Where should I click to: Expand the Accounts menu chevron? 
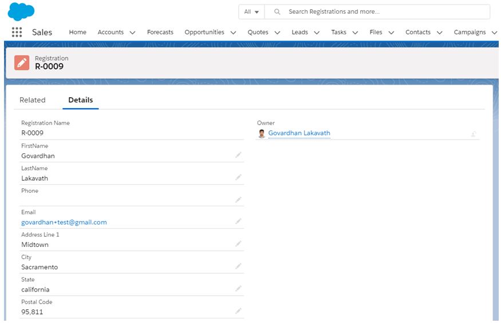[132, 33]
